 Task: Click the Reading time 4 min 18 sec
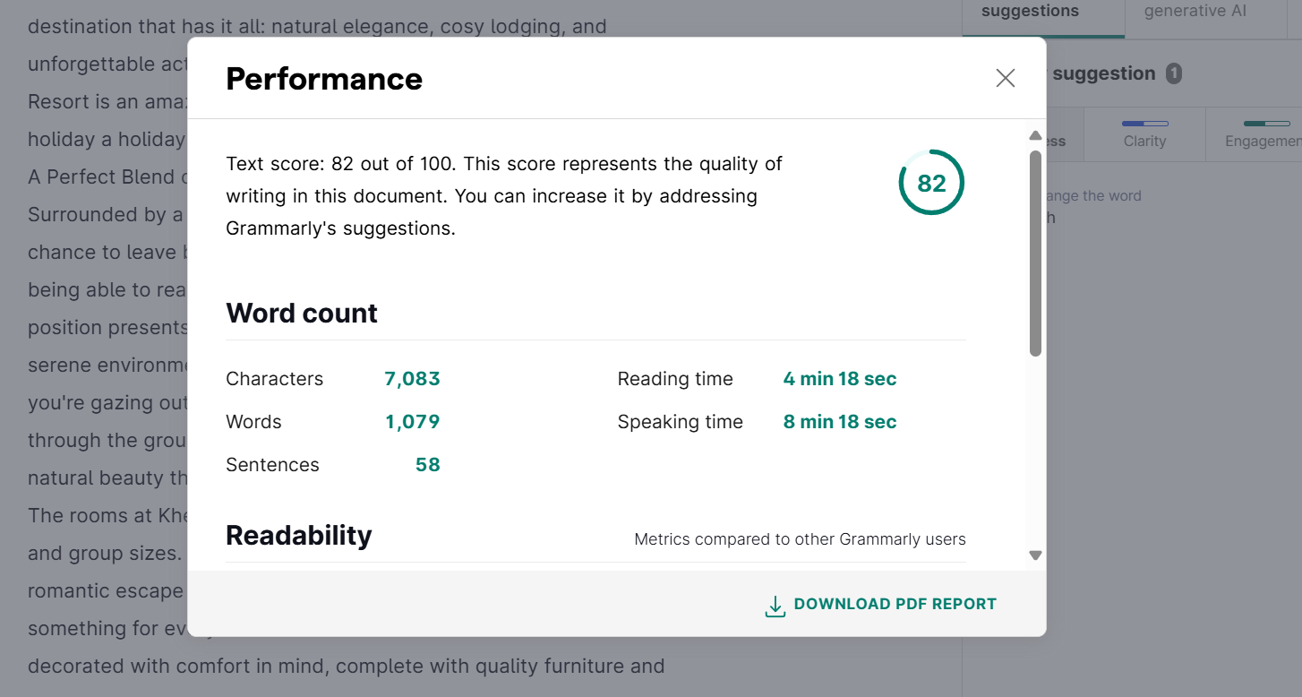[x=840, y=379]
